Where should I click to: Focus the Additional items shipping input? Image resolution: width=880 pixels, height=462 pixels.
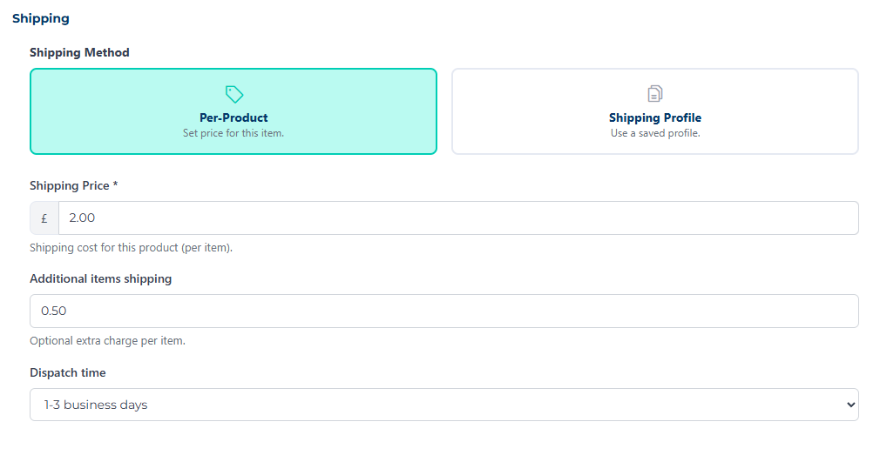tap(443, 311)
